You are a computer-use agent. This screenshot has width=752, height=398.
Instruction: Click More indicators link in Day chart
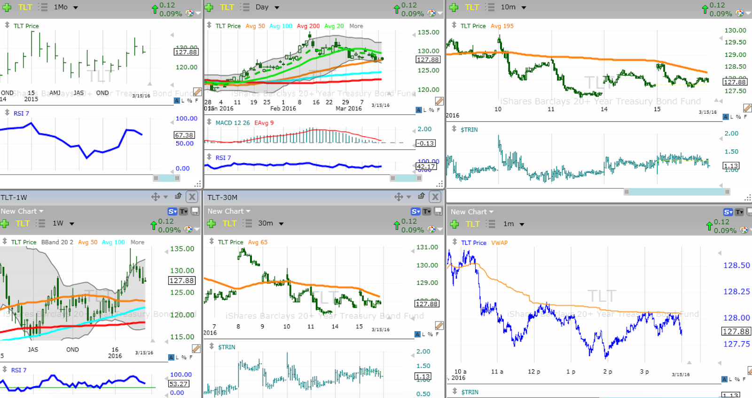356,26
